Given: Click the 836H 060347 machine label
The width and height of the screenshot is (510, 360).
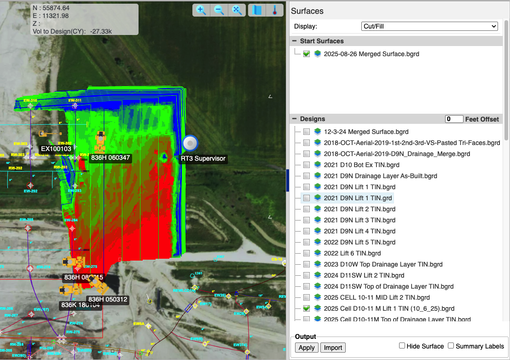Looking at the screenshot, I should point(110,158).
